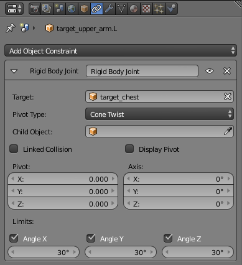Open the Material sphere tab

[x=134, y=9]
